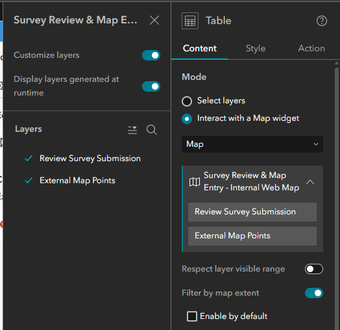Switch to the Action tab
Image resolution: width=340 pixels, height=330 pixels.
tap(311, 49)
